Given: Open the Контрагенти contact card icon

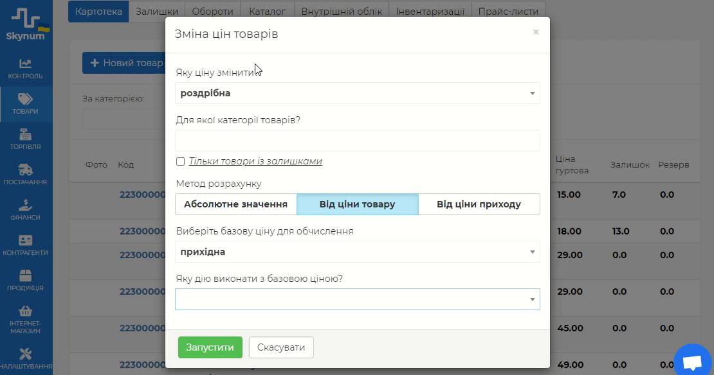Looking at the screenshot, I should (26, 240).
